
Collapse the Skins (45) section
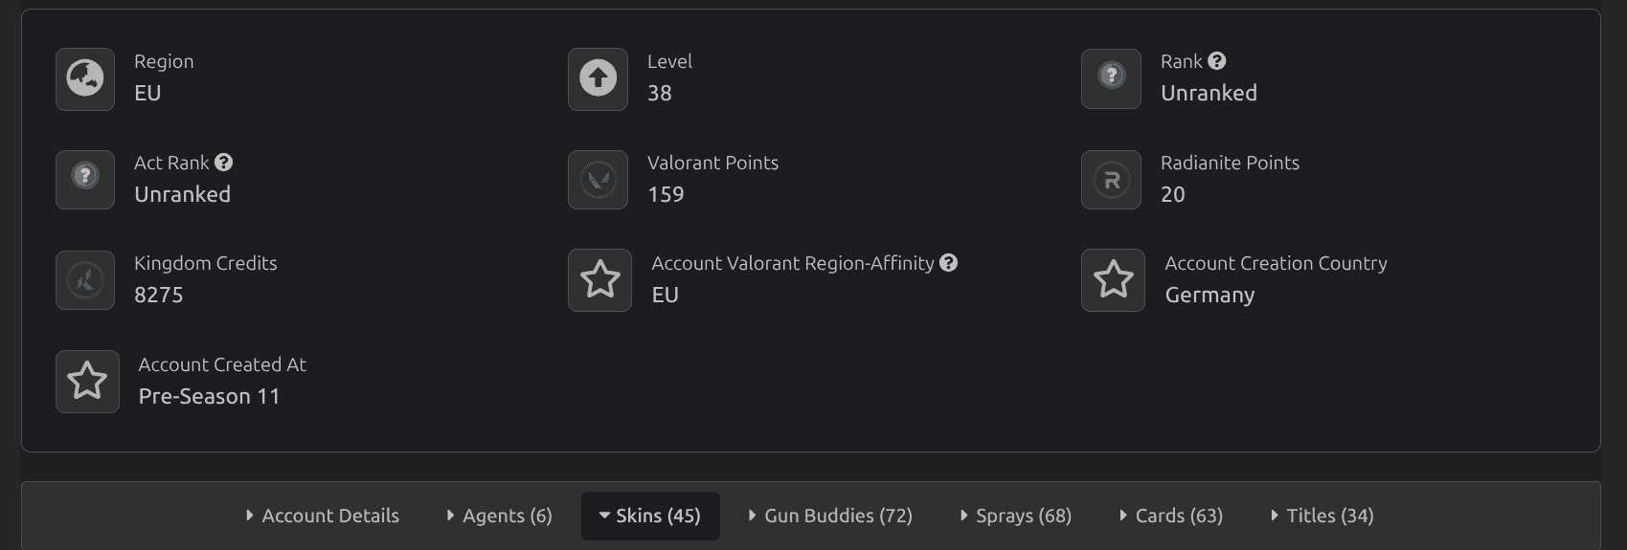[x=650, y=516]
